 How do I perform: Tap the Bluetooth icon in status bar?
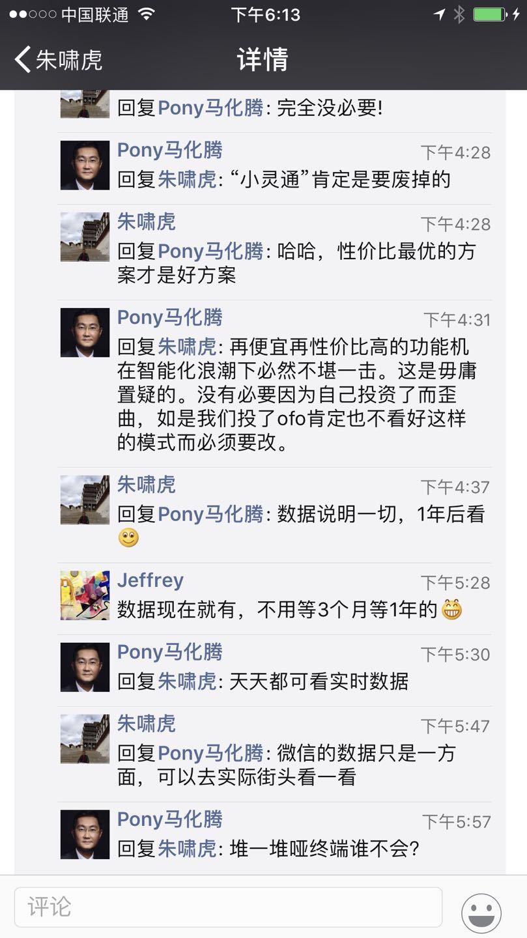(459, 14)
